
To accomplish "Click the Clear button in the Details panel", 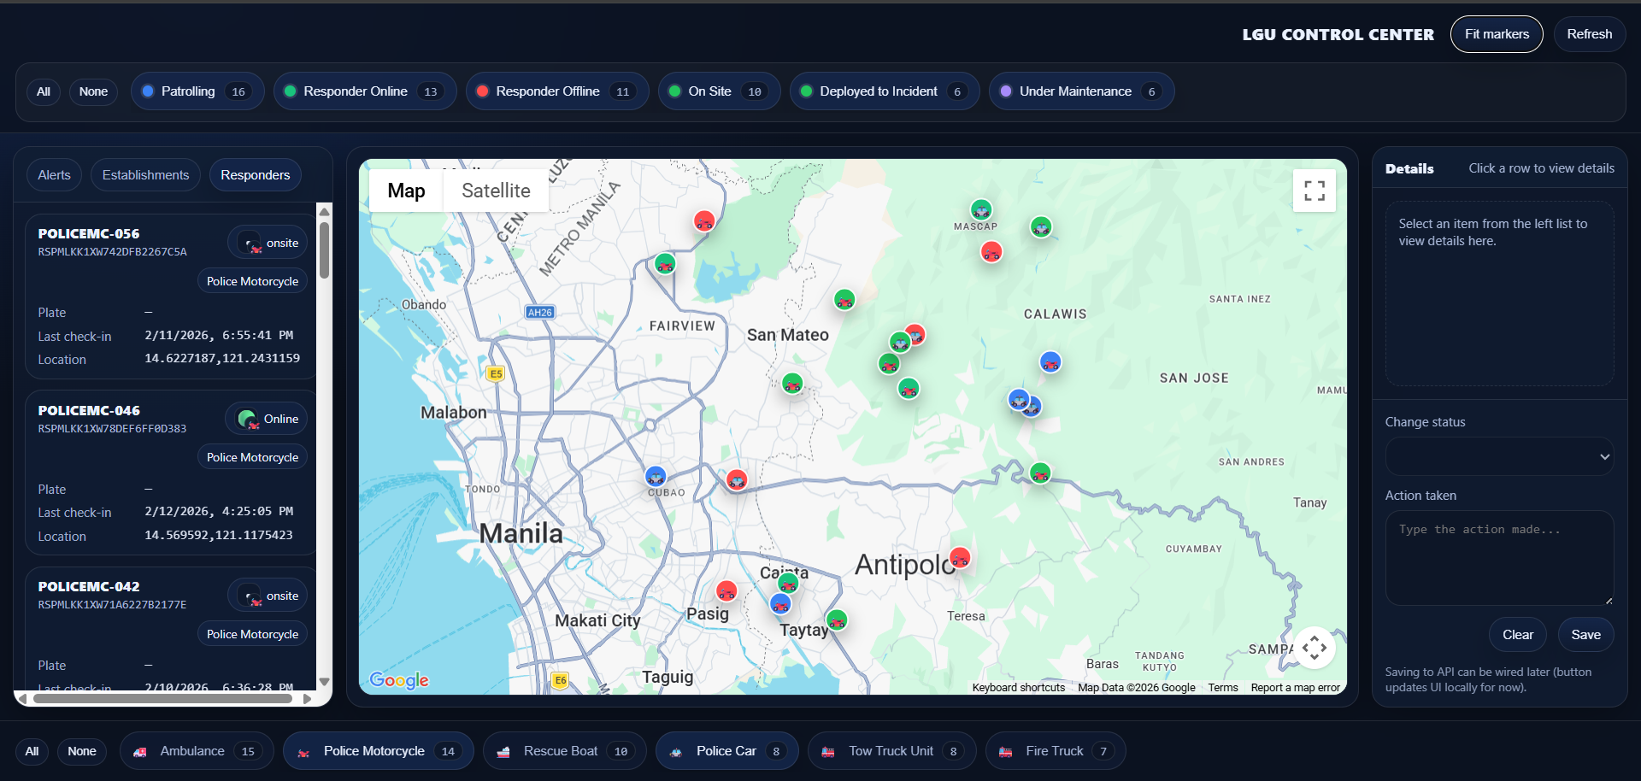I will [1517, 634].
